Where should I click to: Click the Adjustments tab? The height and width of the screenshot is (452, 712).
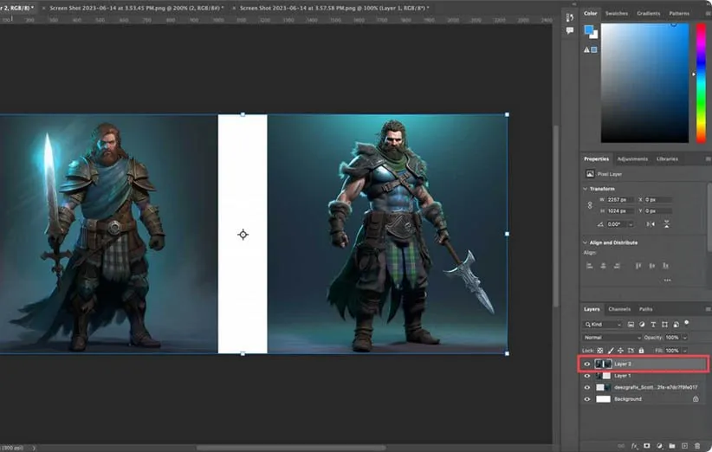pyautogui.click(x=632, y=159)
